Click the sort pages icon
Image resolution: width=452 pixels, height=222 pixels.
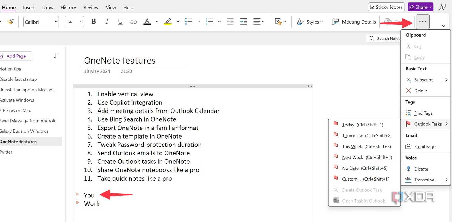click(56, 56)
